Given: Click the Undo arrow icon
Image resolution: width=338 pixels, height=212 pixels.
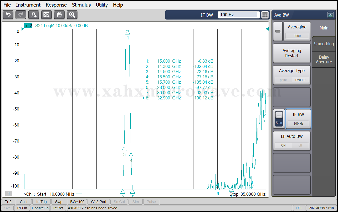Looking at the screenshot, I should click(x=8, y=15).
